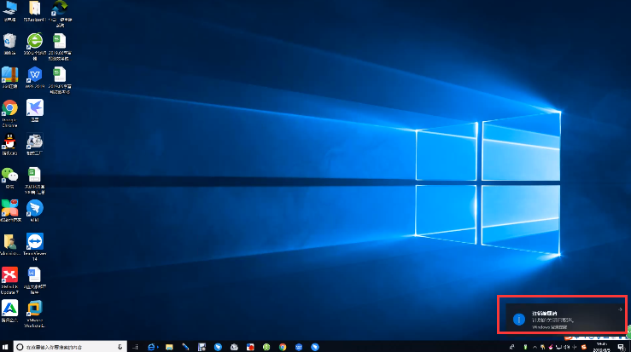The height and width of the screenshot is (352, 631).
Task: Launch the XMind desktop shortcut
Action: (10, 274)
